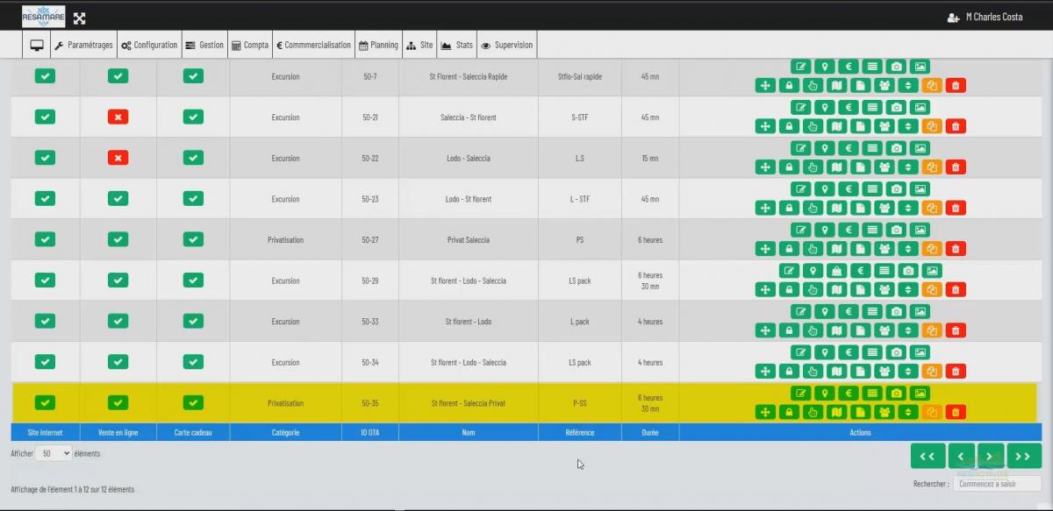Screen dimensions: 1053x511
Task: Open folded map icon for Lodo - St florent
Action: point(837,209)
